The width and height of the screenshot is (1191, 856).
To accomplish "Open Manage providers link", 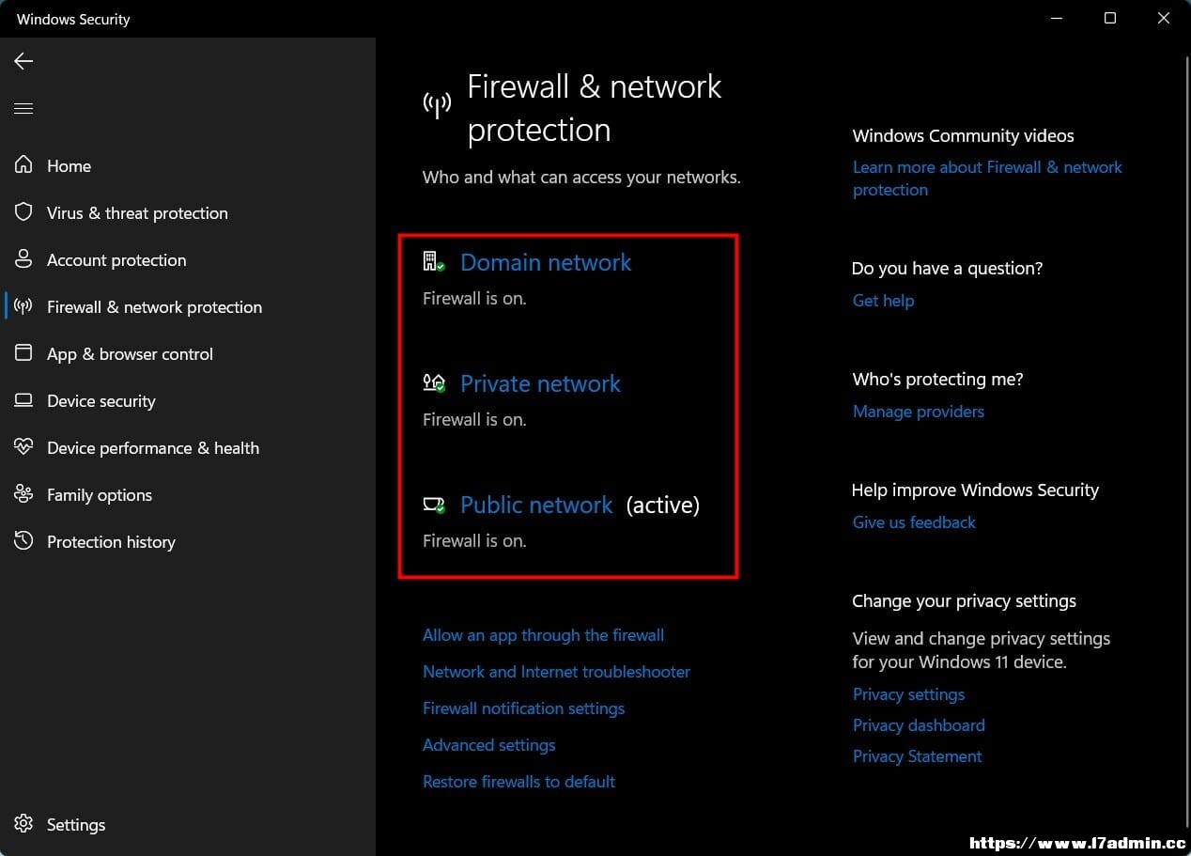I will pos(918,412).
